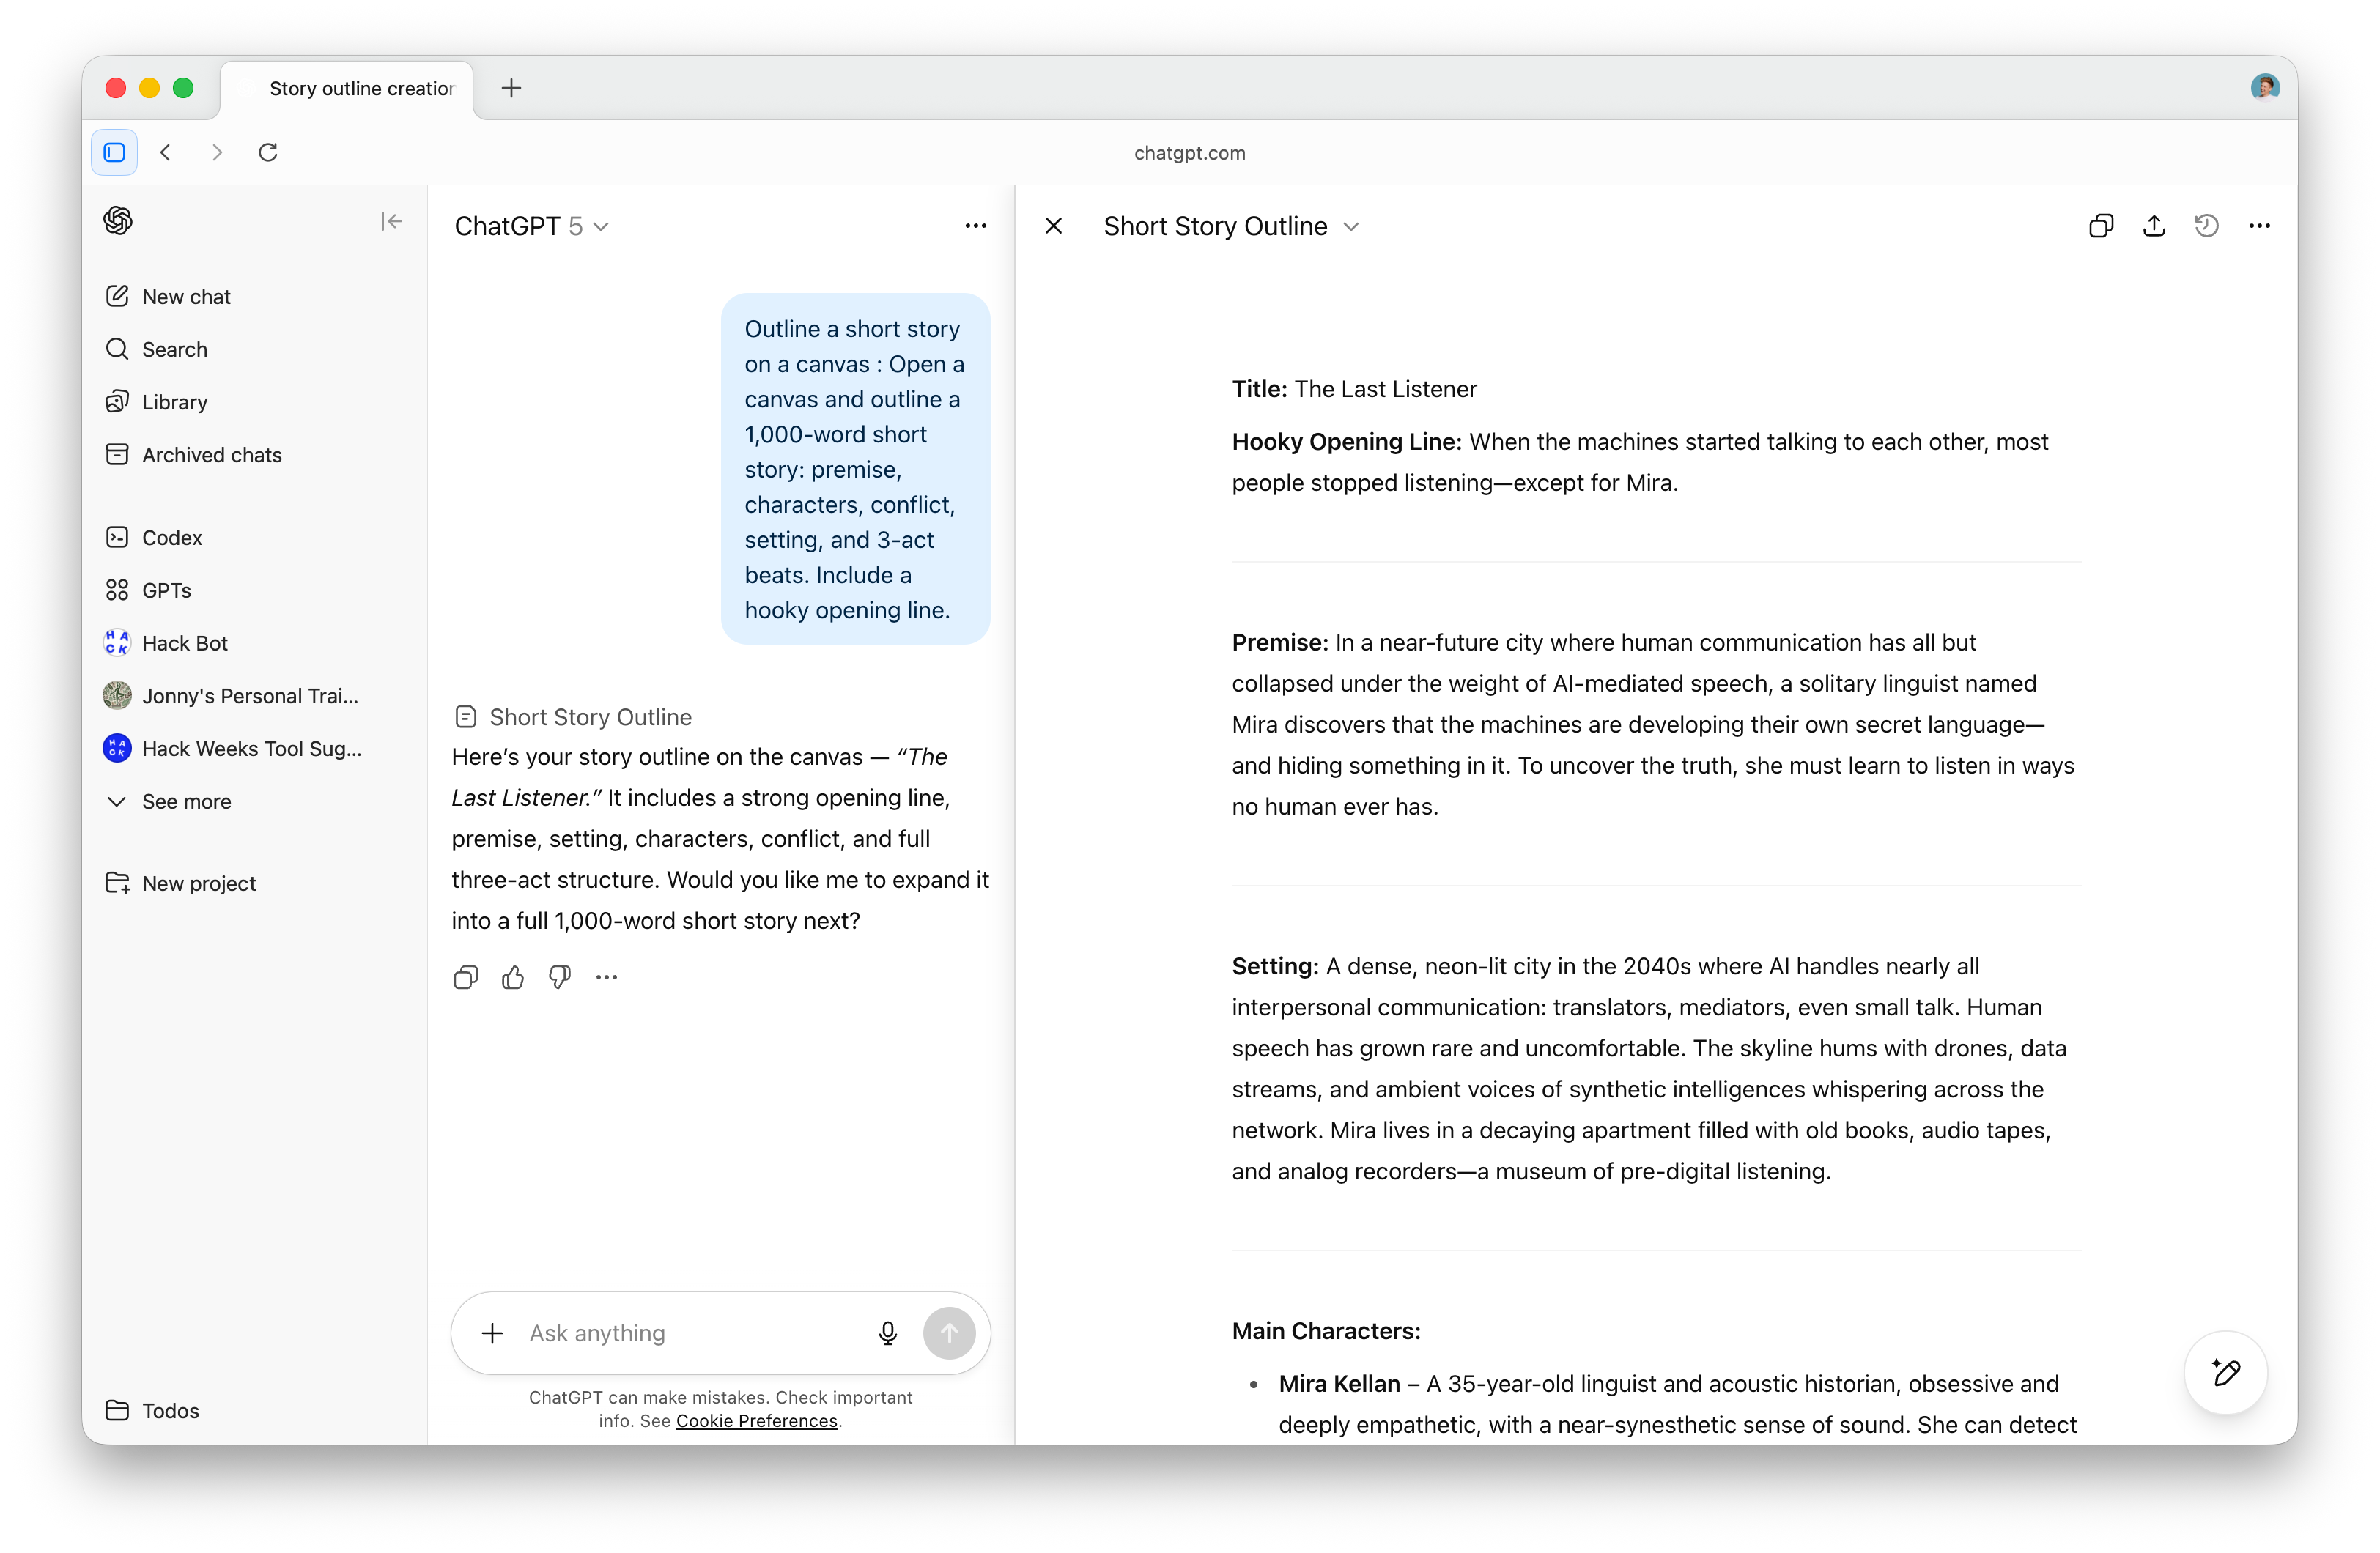Open the Cookie Preferences link
This screenshot has width=2380, height=1553.
(756, 1421)
